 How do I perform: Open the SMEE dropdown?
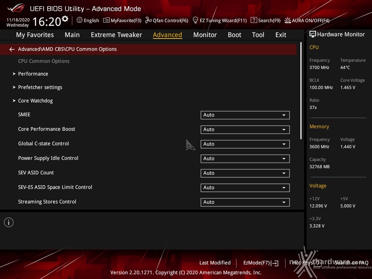coord(245,115)
